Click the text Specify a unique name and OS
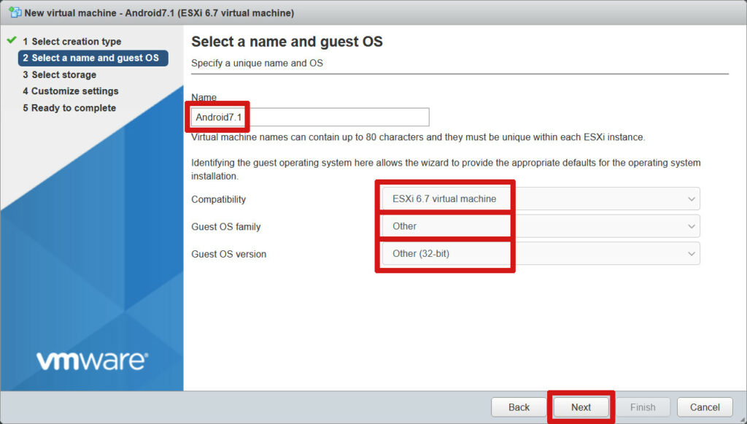This screenshot has width=747, height=424. [x=258, y=63]
